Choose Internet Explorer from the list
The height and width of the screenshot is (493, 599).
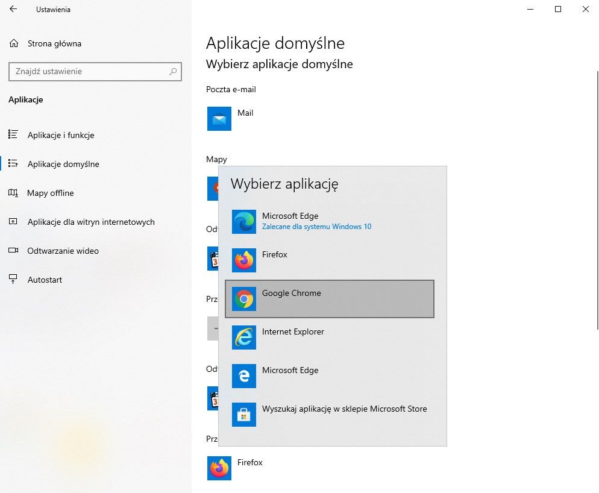pyautogui.click(x=330, y=338)
